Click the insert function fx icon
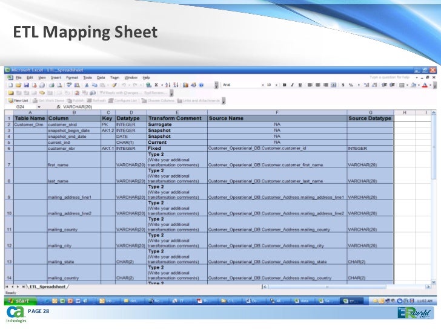Viewport: 441px width, 330px height. coord(59,107)
